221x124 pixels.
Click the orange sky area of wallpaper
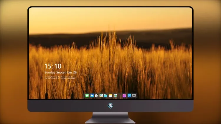(111, 18)
